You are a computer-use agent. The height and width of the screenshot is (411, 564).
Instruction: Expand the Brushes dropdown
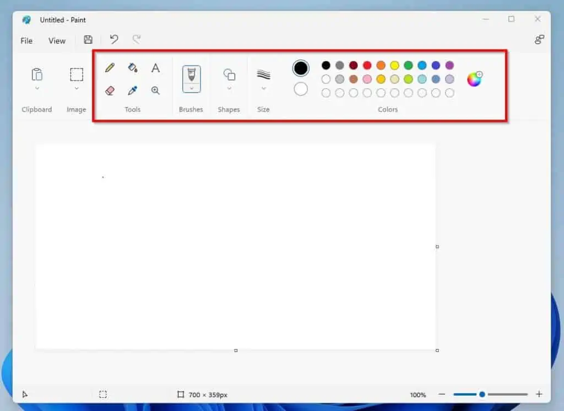tap(192, 88)
